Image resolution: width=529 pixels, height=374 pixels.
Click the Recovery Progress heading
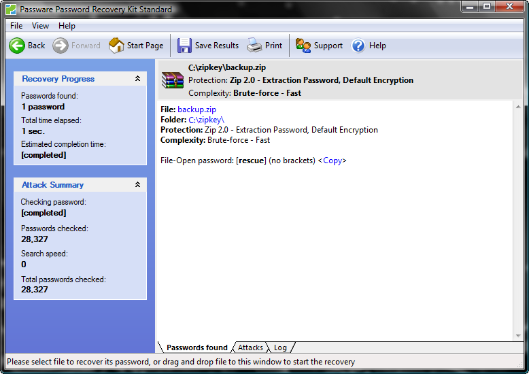58,79
